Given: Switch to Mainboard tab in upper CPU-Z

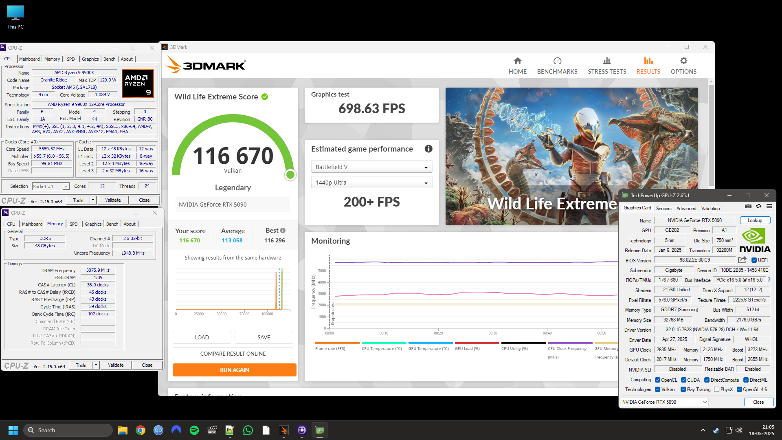Looking at the screenshot, I should [x=29, y=59].
